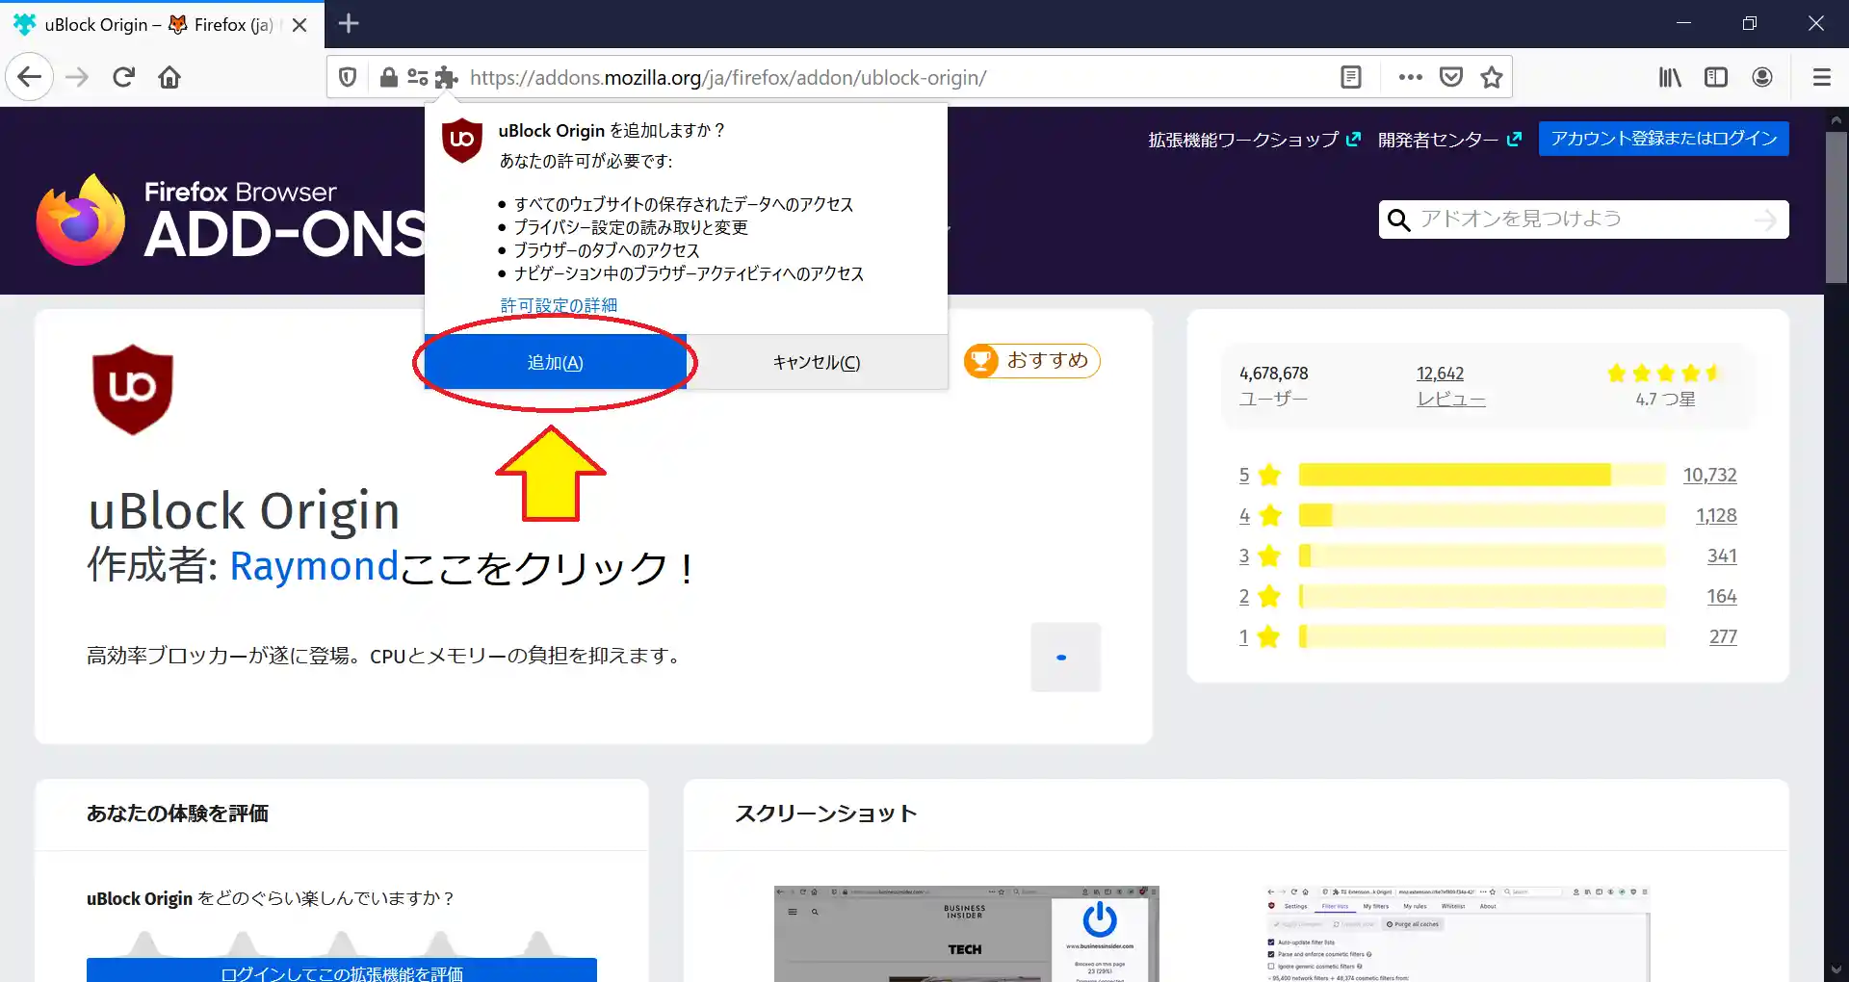The height and width of the screenshot is (982, 1849).
Task: Open the 164 two-star count
Action: click(1722, 596)
